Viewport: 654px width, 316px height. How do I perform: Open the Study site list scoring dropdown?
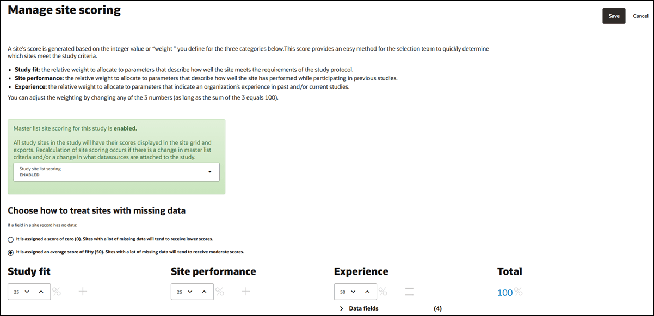(211, 172)
